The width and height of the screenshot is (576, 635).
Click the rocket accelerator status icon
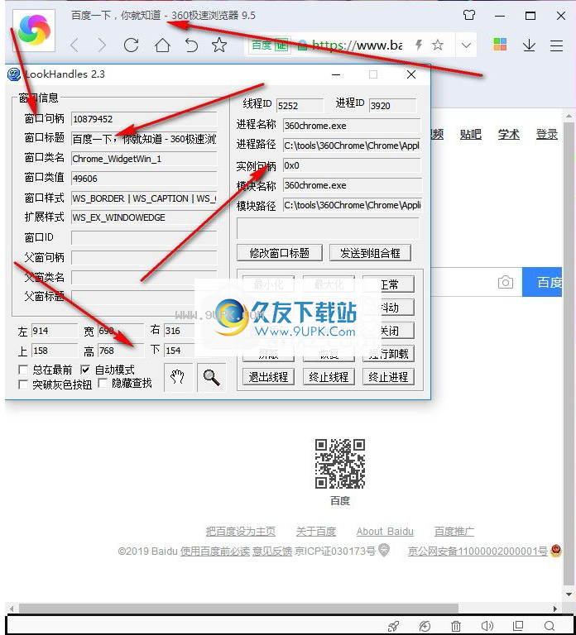[x=393, y=626]
